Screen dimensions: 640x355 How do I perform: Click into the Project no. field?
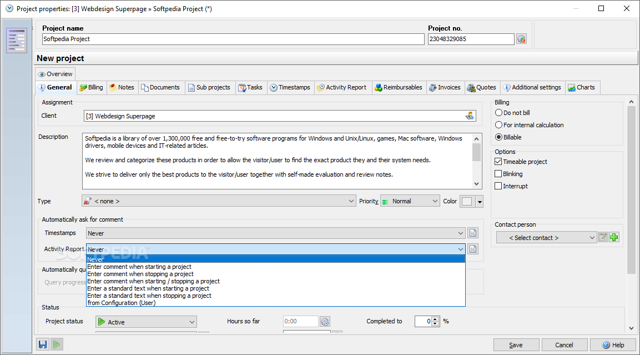click(x=471, y=39)
